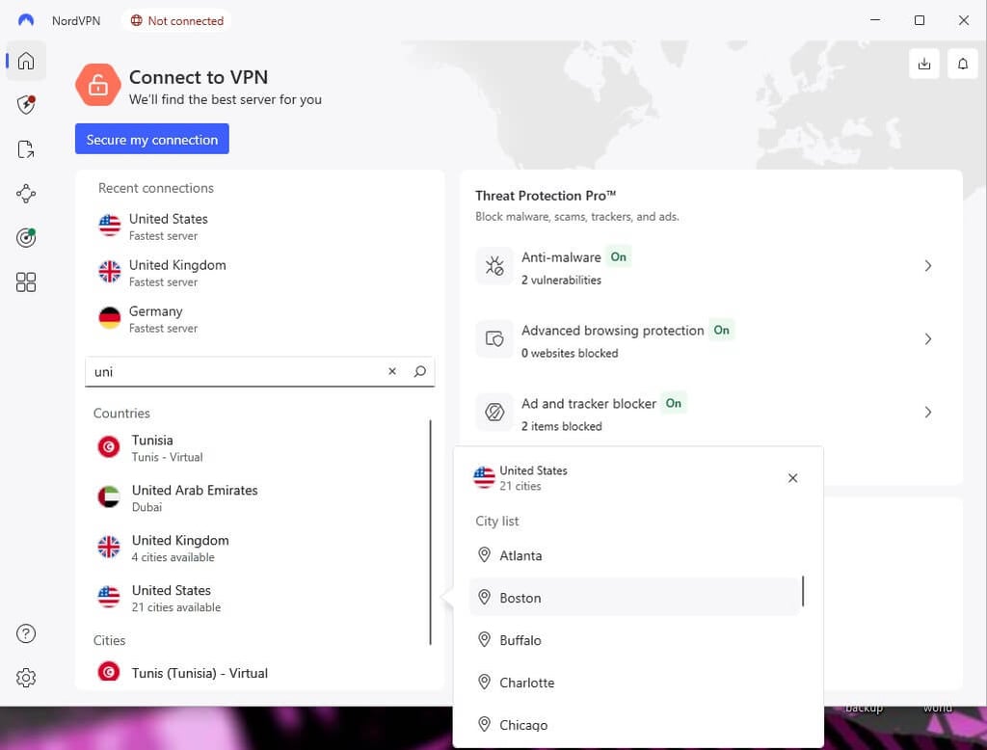Click the unlocked padlock status icon
Viewport: 987px width, 750px height.
[97, 85]
